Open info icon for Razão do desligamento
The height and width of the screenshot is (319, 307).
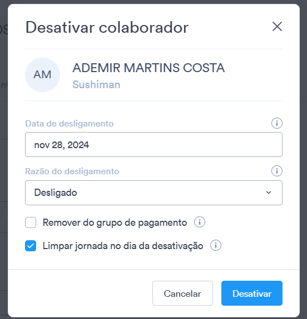(x=277, y=171)
